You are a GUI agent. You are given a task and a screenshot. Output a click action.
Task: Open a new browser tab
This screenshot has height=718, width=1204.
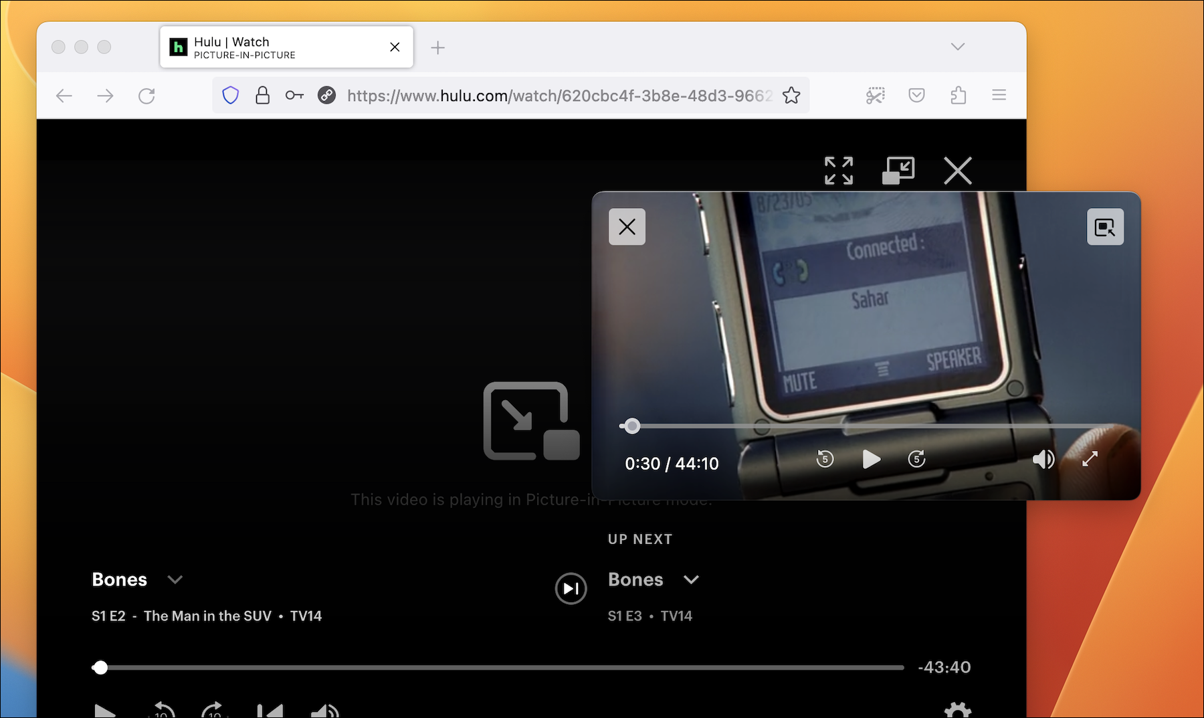coord(437,48)
